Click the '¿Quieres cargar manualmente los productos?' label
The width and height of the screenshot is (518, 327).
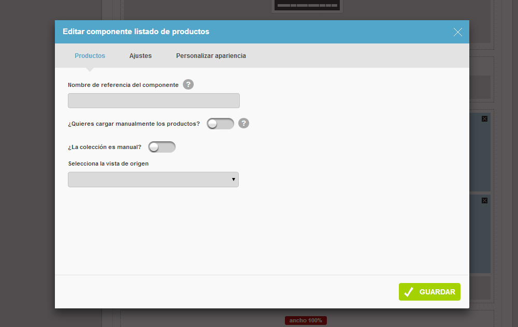134,124
